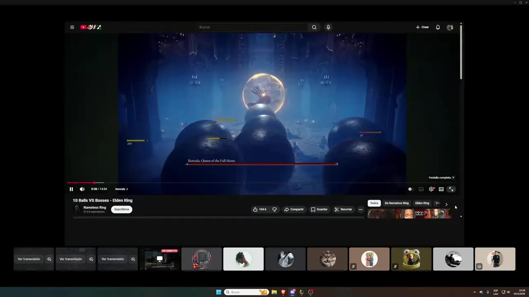
Task: Show more filter chips with right arrow
Action: (x=446, y=204)
